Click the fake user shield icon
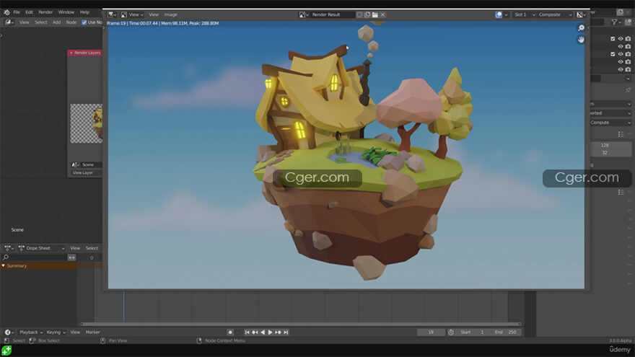 tap(360, 14)
